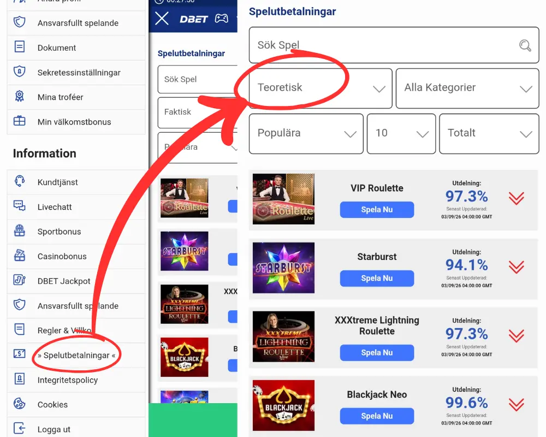This screenshot has width=546, height=437.
Task: Open Integritetspolicy menu item
Action: coord(76,380)
